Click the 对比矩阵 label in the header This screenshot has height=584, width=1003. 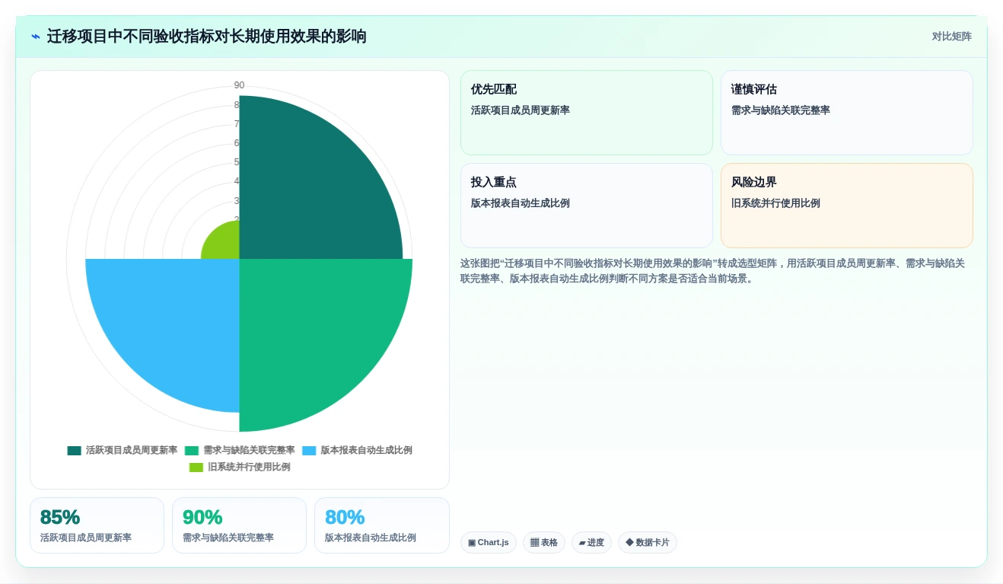click(x=951, y=37)
